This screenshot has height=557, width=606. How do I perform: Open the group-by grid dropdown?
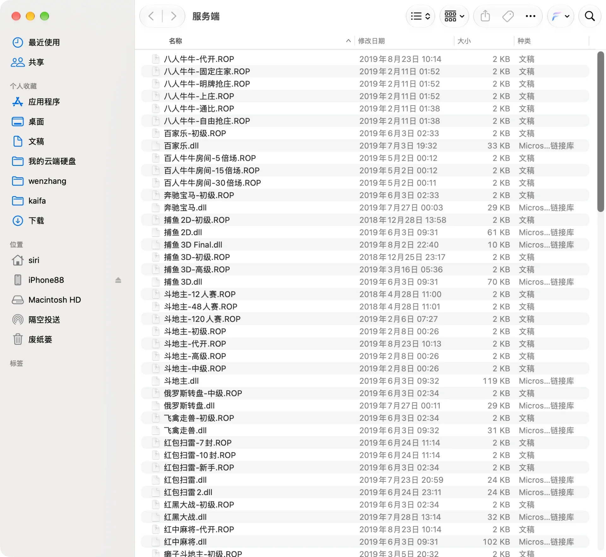(x=454, y=16)
